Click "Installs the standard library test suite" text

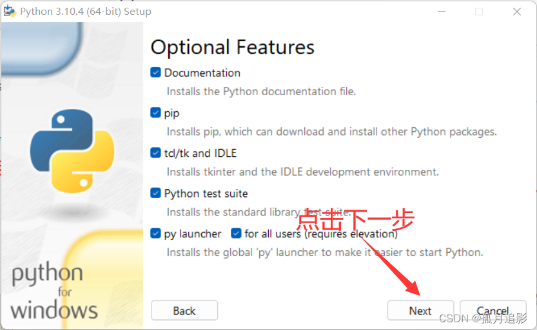point(259,212)
